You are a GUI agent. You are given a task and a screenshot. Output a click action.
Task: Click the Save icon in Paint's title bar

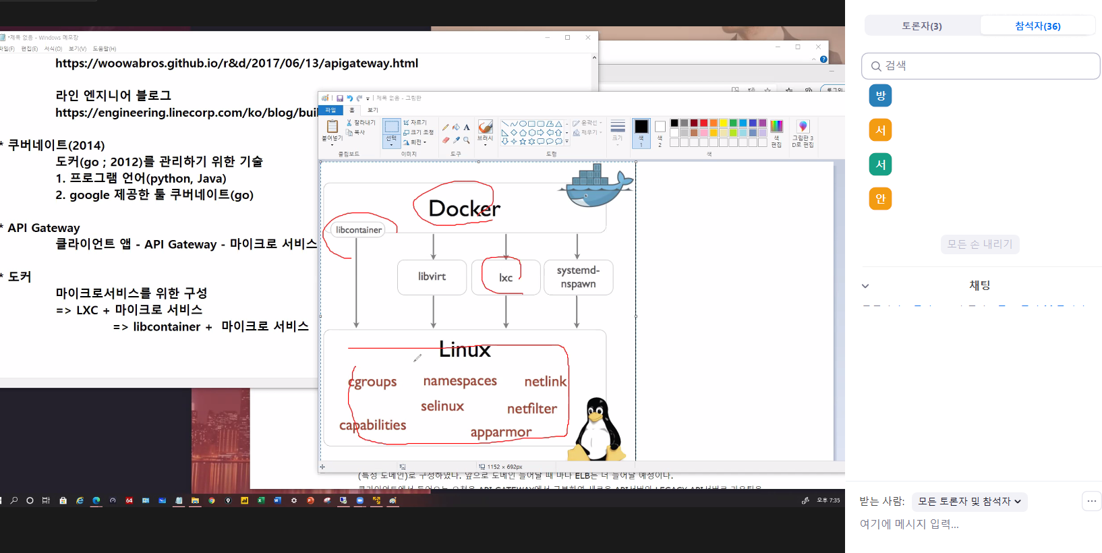click(340, 98)
